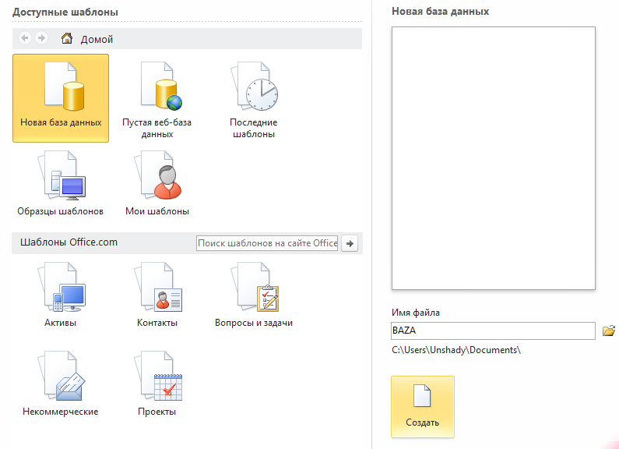
Task: Open the Некоммерческие template category
Action: (x=61, y=384)
